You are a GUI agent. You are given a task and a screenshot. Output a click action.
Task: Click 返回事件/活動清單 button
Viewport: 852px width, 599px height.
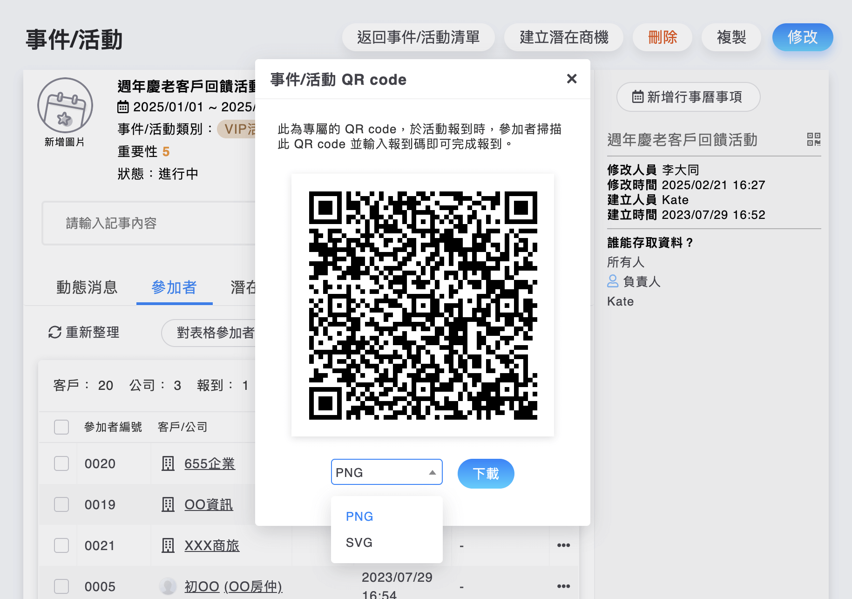pos(418,37)
